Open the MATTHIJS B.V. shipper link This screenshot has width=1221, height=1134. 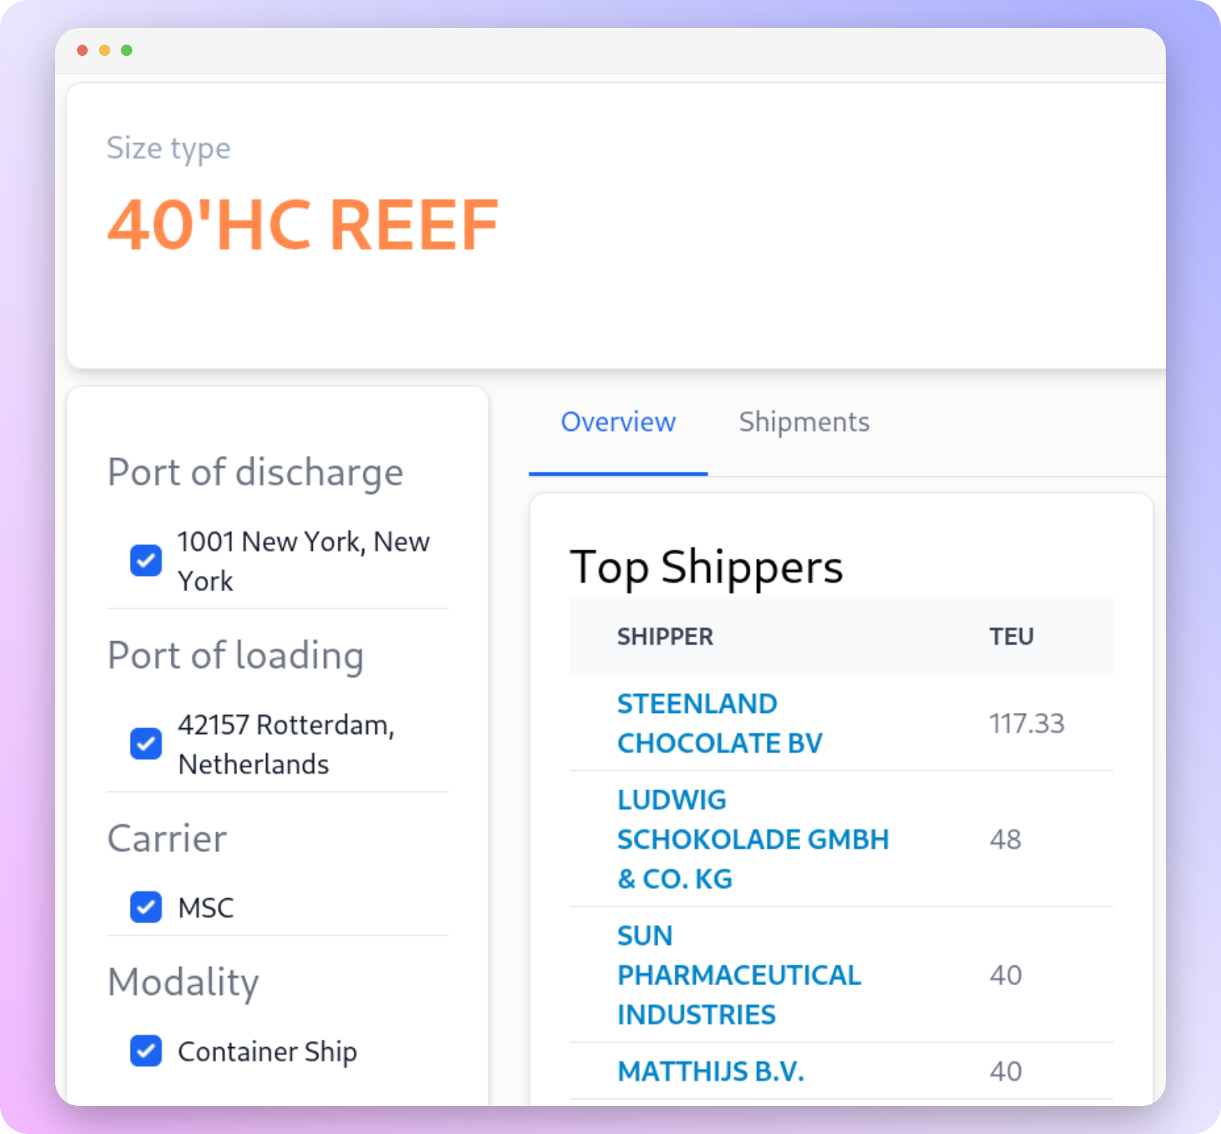(x=711, y=1071)
